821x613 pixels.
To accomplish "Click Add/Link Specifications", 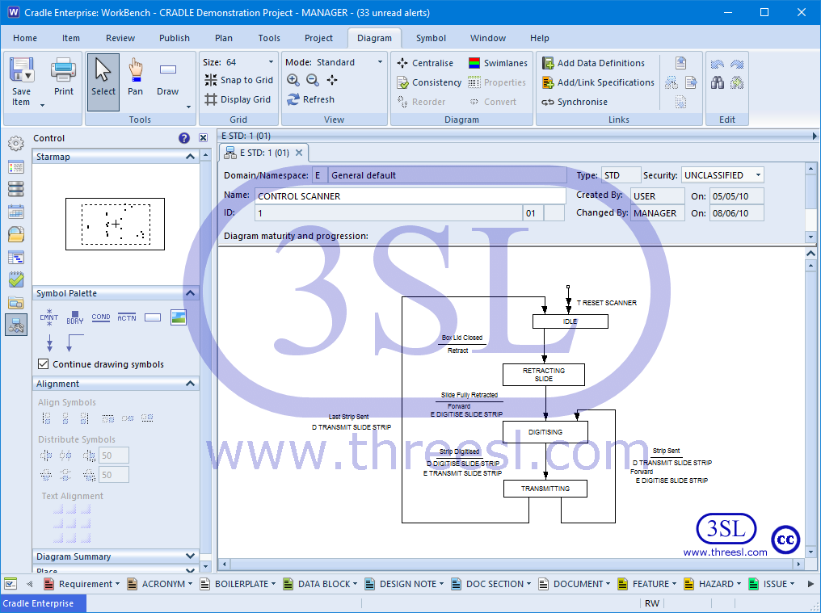I will [599, 82].
